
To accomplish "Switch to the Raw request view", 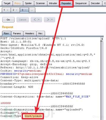I will tap(6, 33).
